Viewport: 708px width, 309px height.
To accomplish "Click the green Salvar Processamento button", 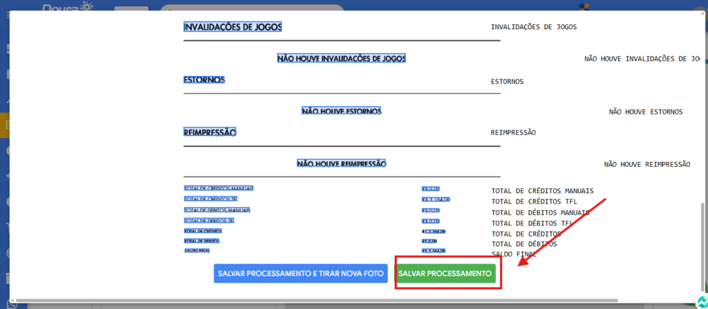I will 446,274.
